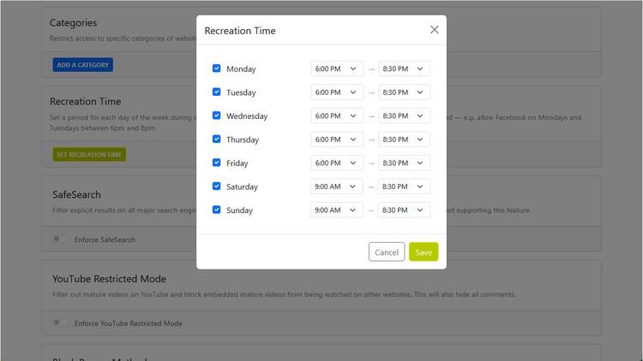Click the Saturday label
Image resolution: width=643 pixels, height=361 pixels.
pyautogui.click(x=242, y=186)
